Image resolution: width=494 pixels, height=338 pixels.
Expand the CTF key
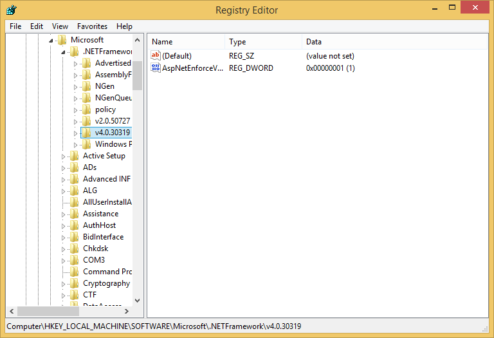pos(63,296)
